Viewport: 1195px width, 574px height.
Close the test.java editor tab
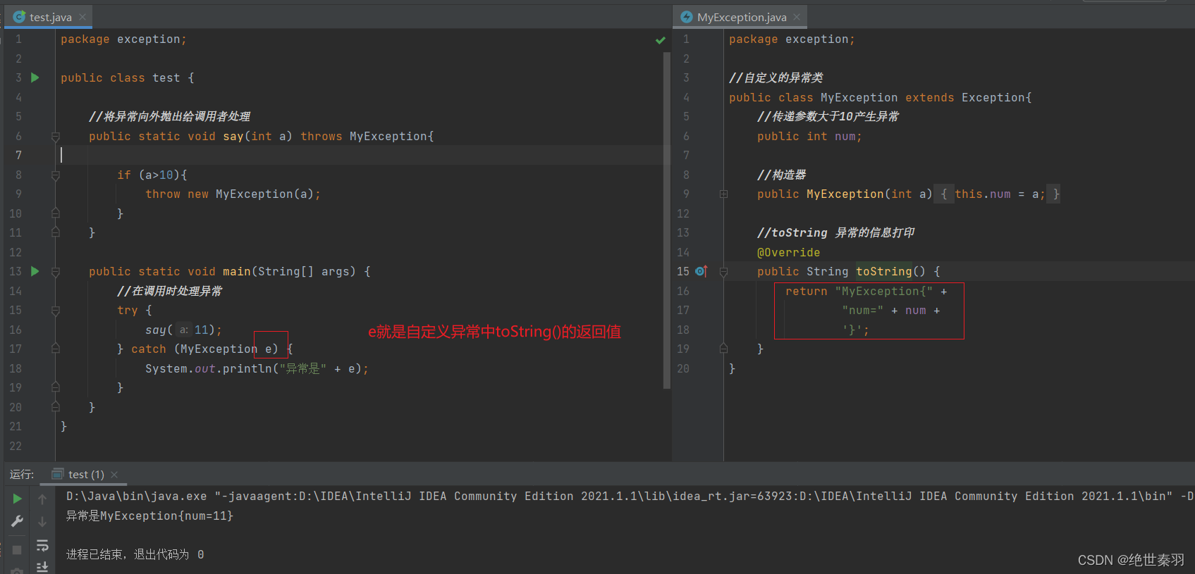(82, 17)
